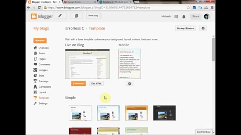The height and width of the screenshot is (135, 241).
Task: Click the Posts sidebar icon
Action: tap(35, 53)
